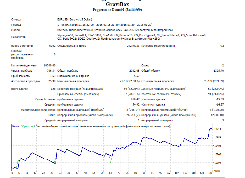245x178 pixels.
Task: Click the x-axis label 128
Action: tap(210, 173)
